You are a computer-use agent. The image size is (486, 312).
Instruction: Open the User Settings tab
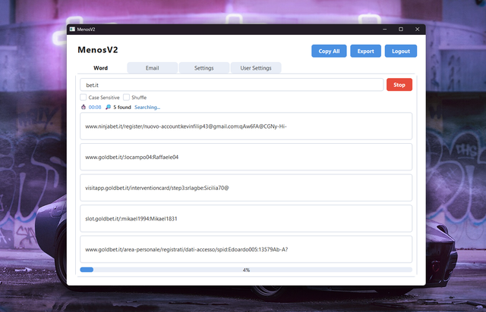pos(256,68)
